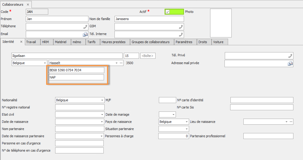Viewport: 303px width, 160px height.
Task: Open the Matériel tab
Action: (62, 42)
